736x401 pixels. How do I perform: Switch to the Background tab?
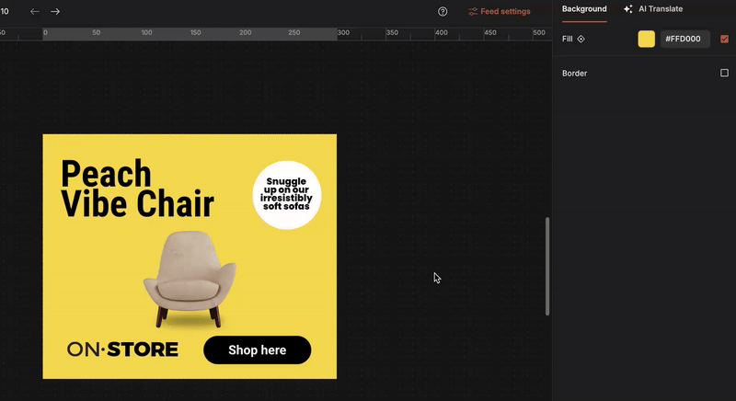(x=584, y=9)
